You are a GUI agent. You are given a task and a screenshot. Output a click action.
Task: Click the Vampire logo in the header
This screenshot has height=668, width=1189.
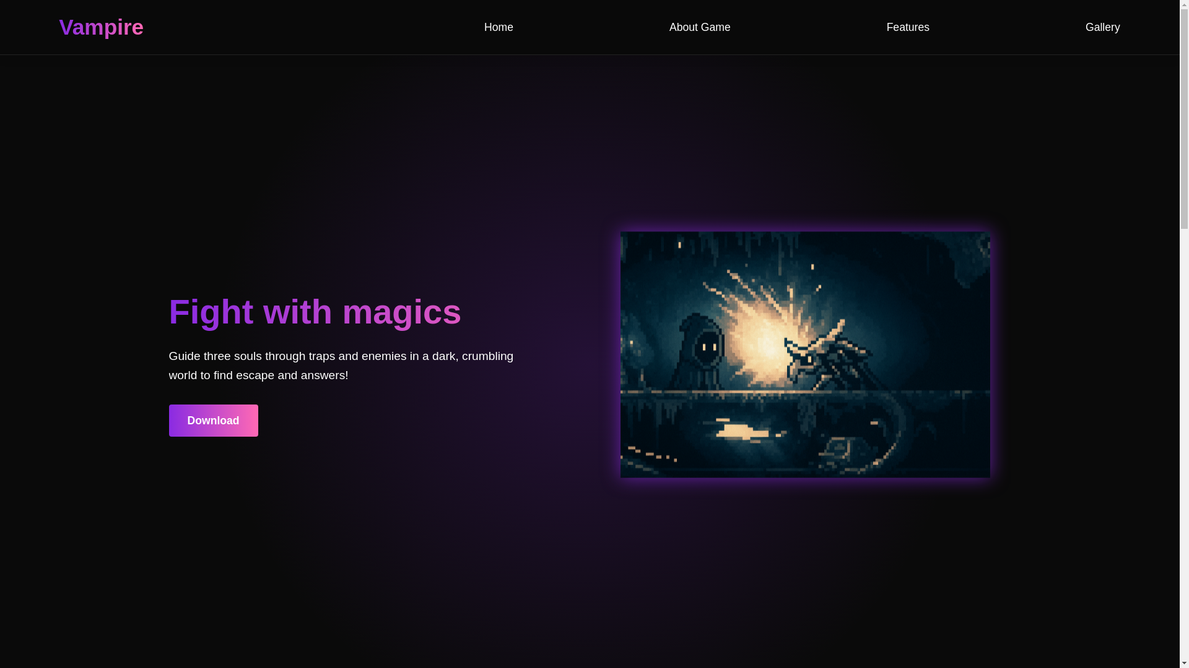pos(101,27)
